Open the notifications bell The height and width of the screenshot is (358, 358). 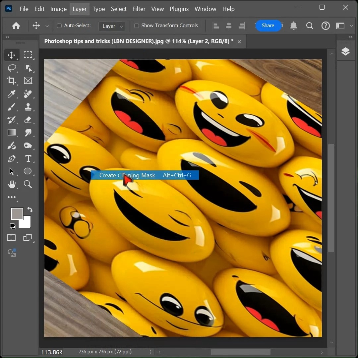click(293, 26)
